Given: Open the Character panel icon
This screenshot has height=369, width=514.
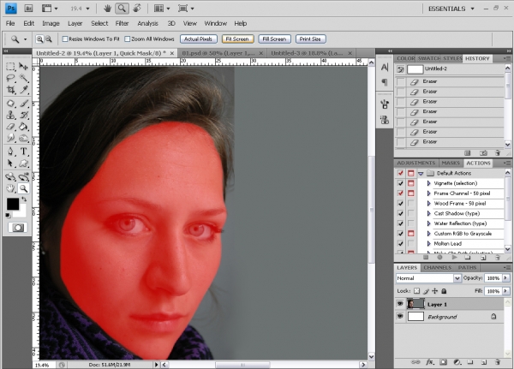Looking at the screenshot, I should point(385,67).
